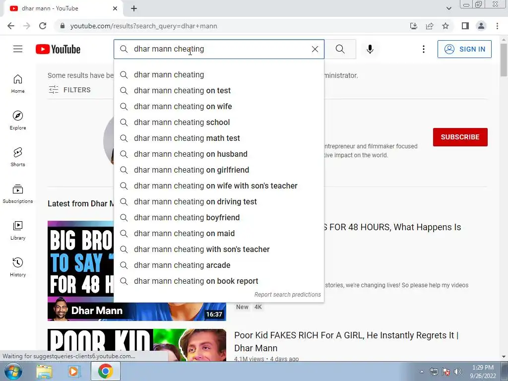This screenshot has height=381, width=508.
Task: Open Library in the sidebar
Action: point(18,231)
